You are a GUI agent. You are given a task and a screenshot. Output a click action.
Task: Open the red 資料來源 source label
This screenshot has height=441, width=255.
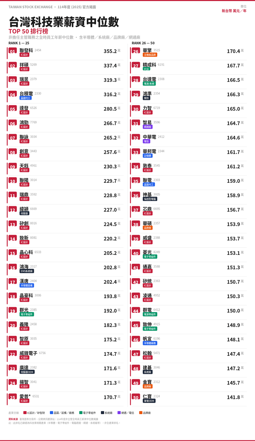pyautogui.click(x=13, y=419)
